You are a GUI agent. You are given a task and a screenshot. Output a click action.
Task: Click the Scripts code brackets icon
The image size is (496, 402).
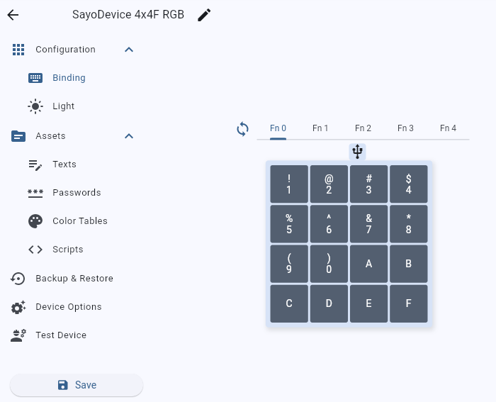pyautogui.click(x=35, y=250)
